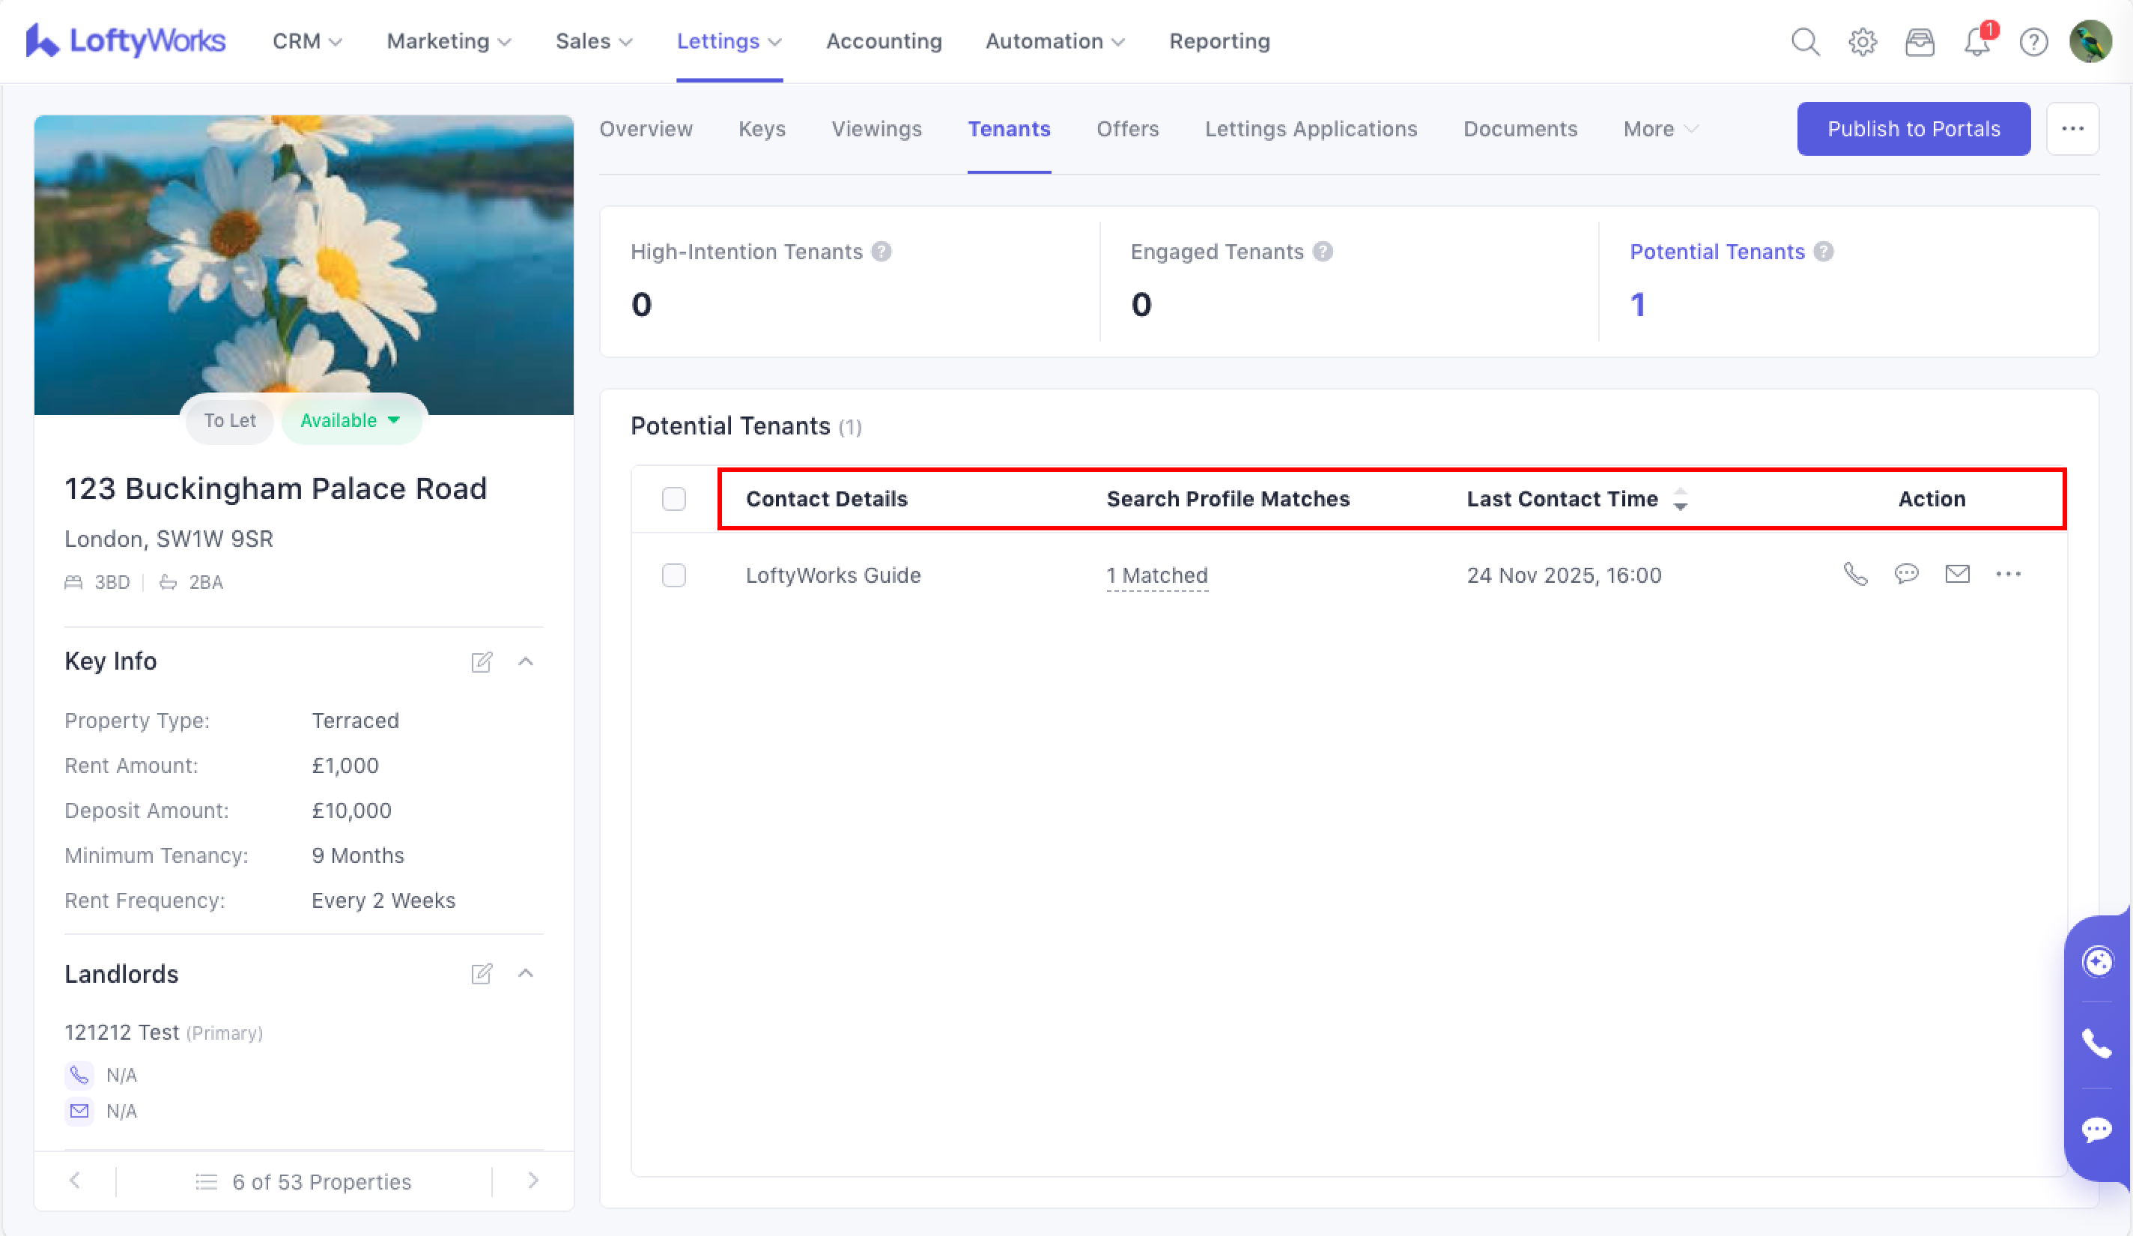Viewport: 2133px width, 1236px height.
Task: Click the search magnifier icon
Action: click(x=1804, y=41)
